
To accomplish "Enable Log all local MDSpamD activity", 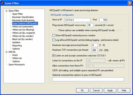I will 54,40.
